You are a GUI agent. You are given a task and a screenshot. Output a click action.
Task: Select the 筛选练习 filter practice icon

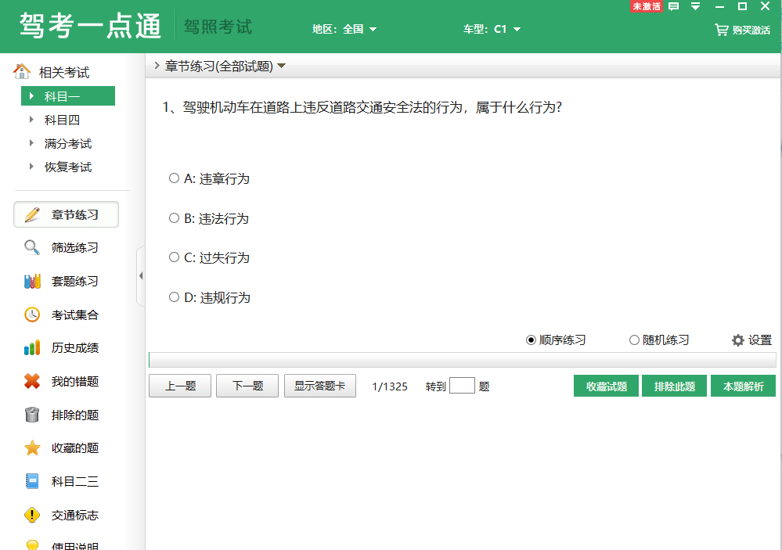click(x=66, y=247)
